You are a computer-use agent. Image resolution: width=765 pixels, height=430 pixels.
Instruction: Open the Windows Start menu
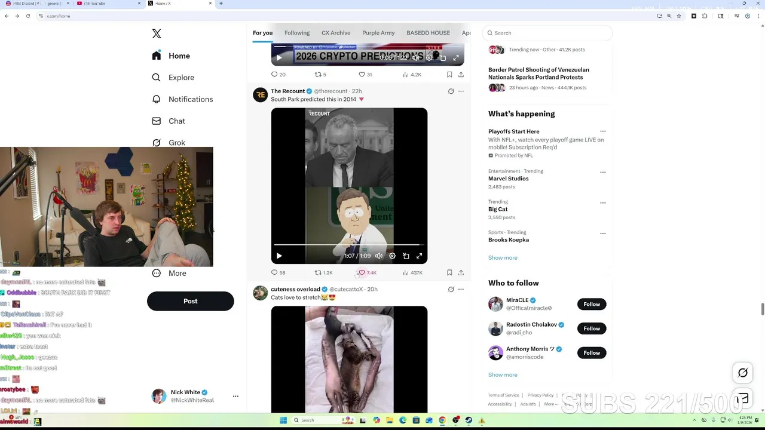click(283, 420)
